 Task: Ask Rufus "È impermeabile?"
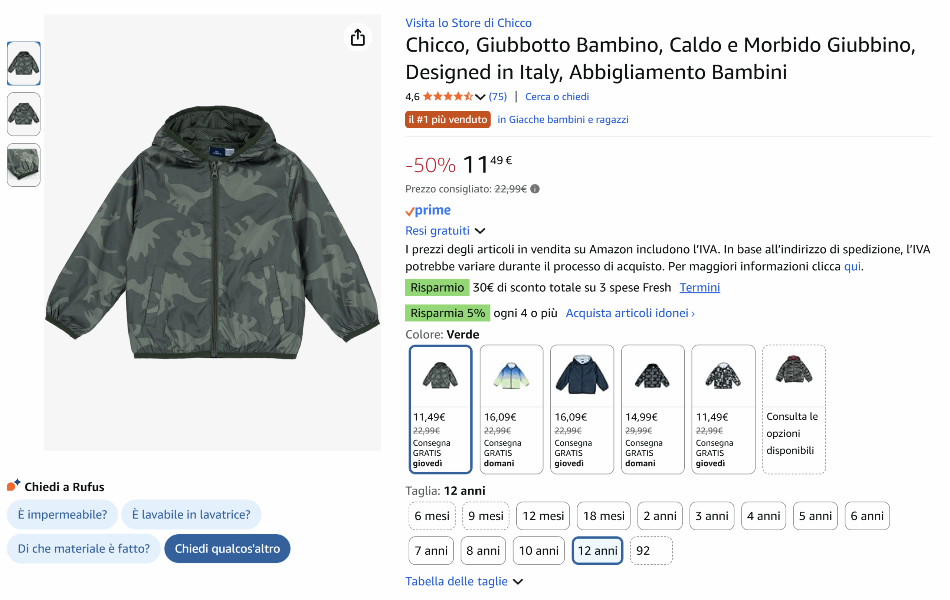[x=62, y=514]
